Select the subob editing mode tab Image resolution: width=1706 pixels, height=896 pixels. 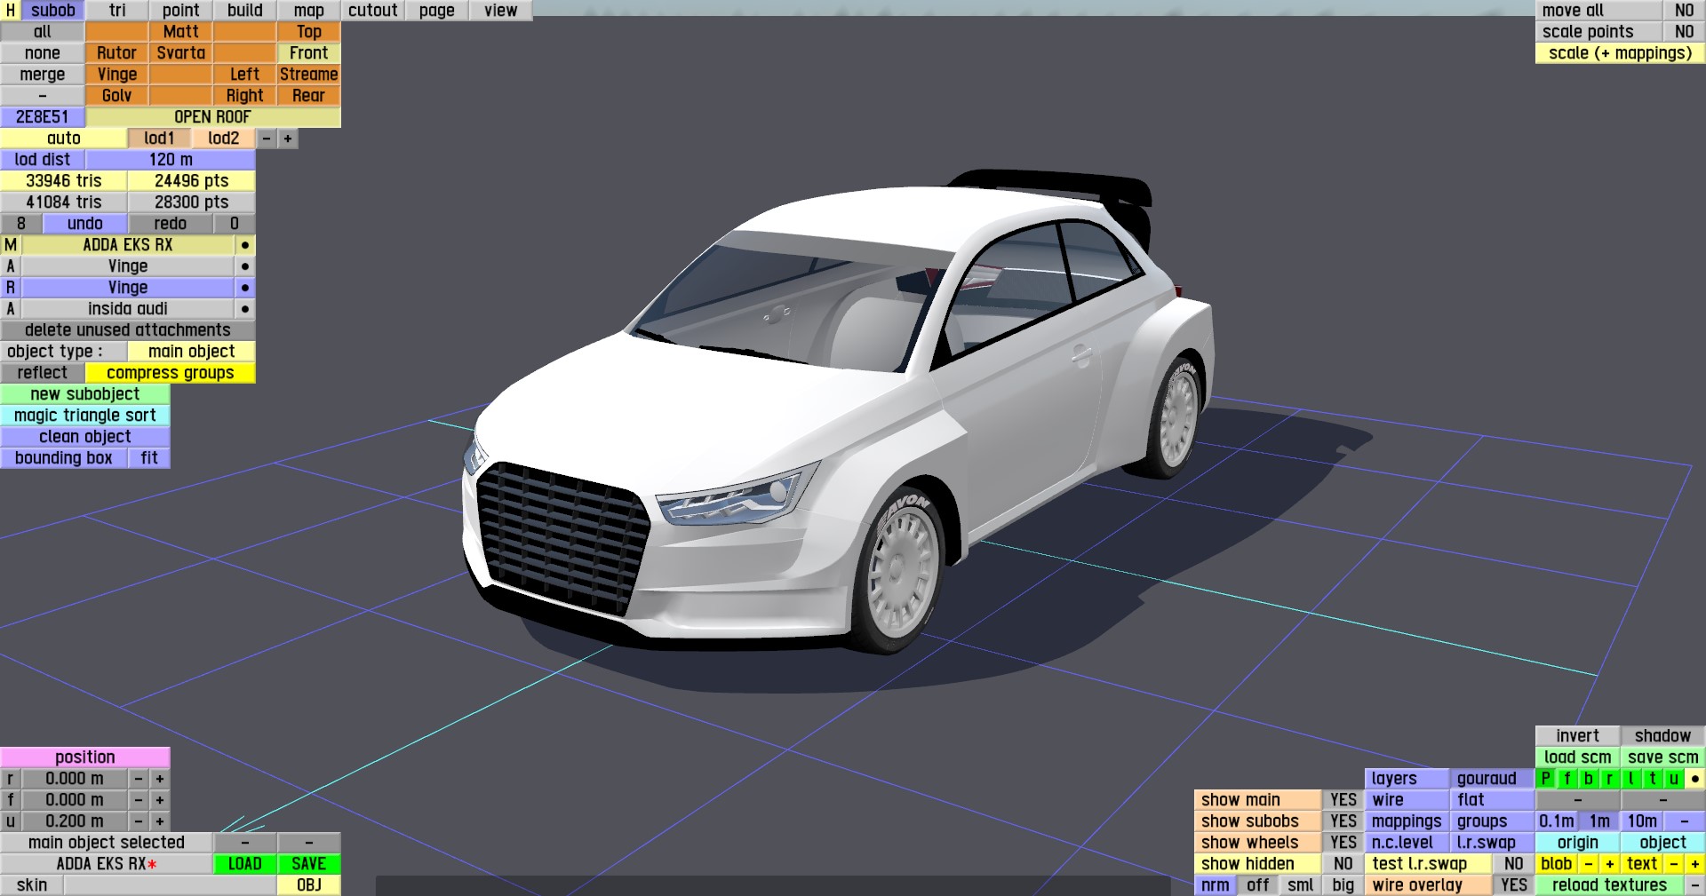coord(53,10)
